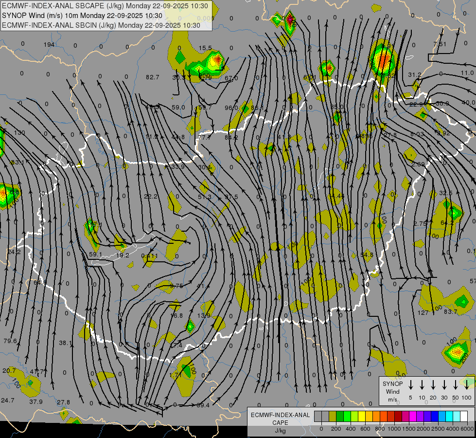Click the map value 37.9
Viewport: 476px width, 438px height.
[36, 402]
